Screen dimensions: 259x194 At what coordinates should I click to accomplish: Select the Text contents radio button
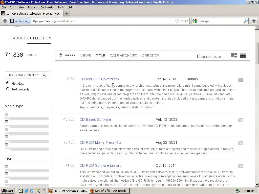(x=7, y=89)
